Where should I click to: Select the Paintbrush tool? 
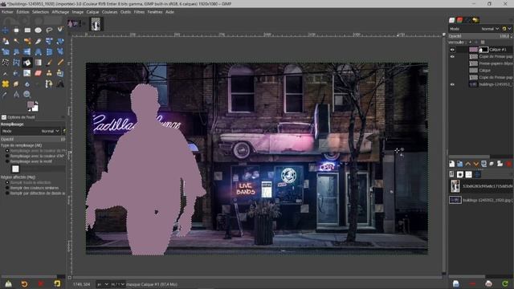(x=49, y=63)
